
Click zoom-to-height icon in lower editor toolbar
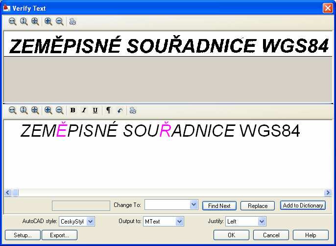(24, 110)
